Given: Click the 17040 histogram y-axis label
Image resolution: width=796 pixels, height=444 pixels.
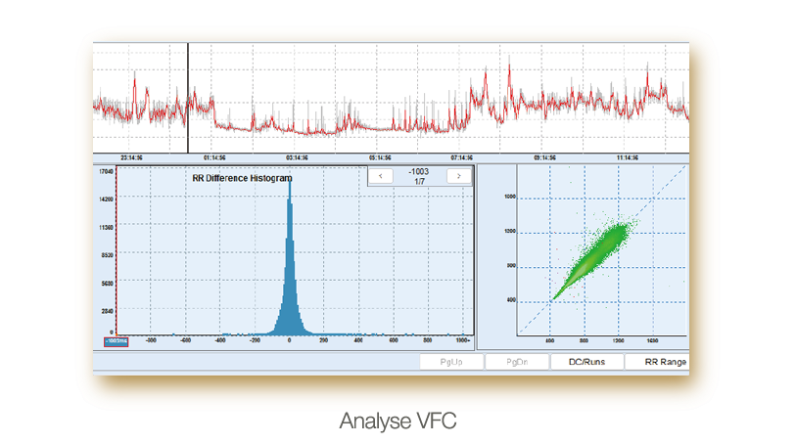Looking at the screenshot, I should click(x=106, y=172).
